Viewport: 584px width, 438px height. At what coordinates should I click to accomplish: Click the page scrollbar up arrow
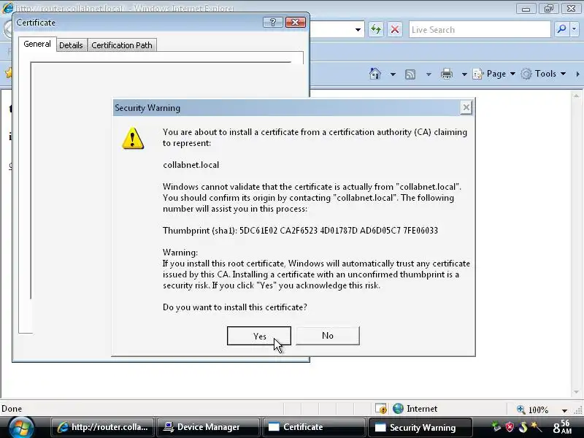576,96
